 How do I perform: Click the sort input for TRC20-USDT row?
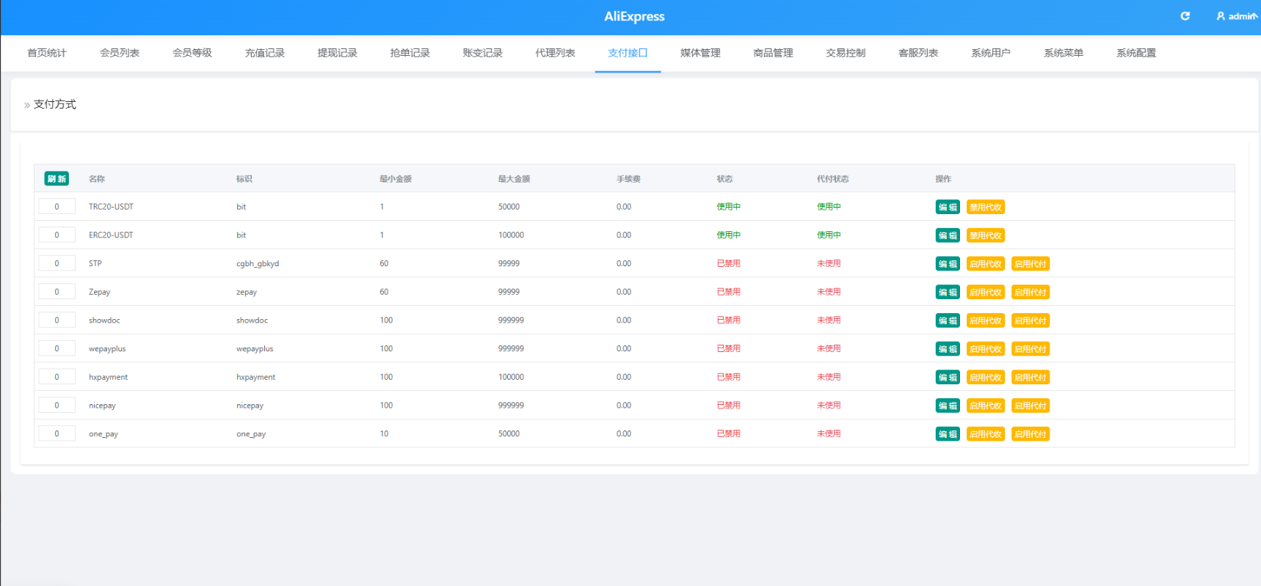[57, 206]
